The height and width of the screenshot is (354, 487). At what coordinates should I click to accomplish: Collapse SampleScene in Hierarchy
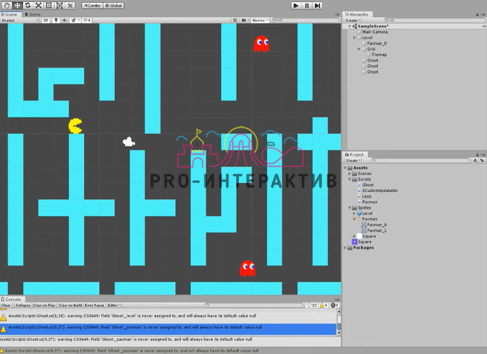click(x=349, y=26)
